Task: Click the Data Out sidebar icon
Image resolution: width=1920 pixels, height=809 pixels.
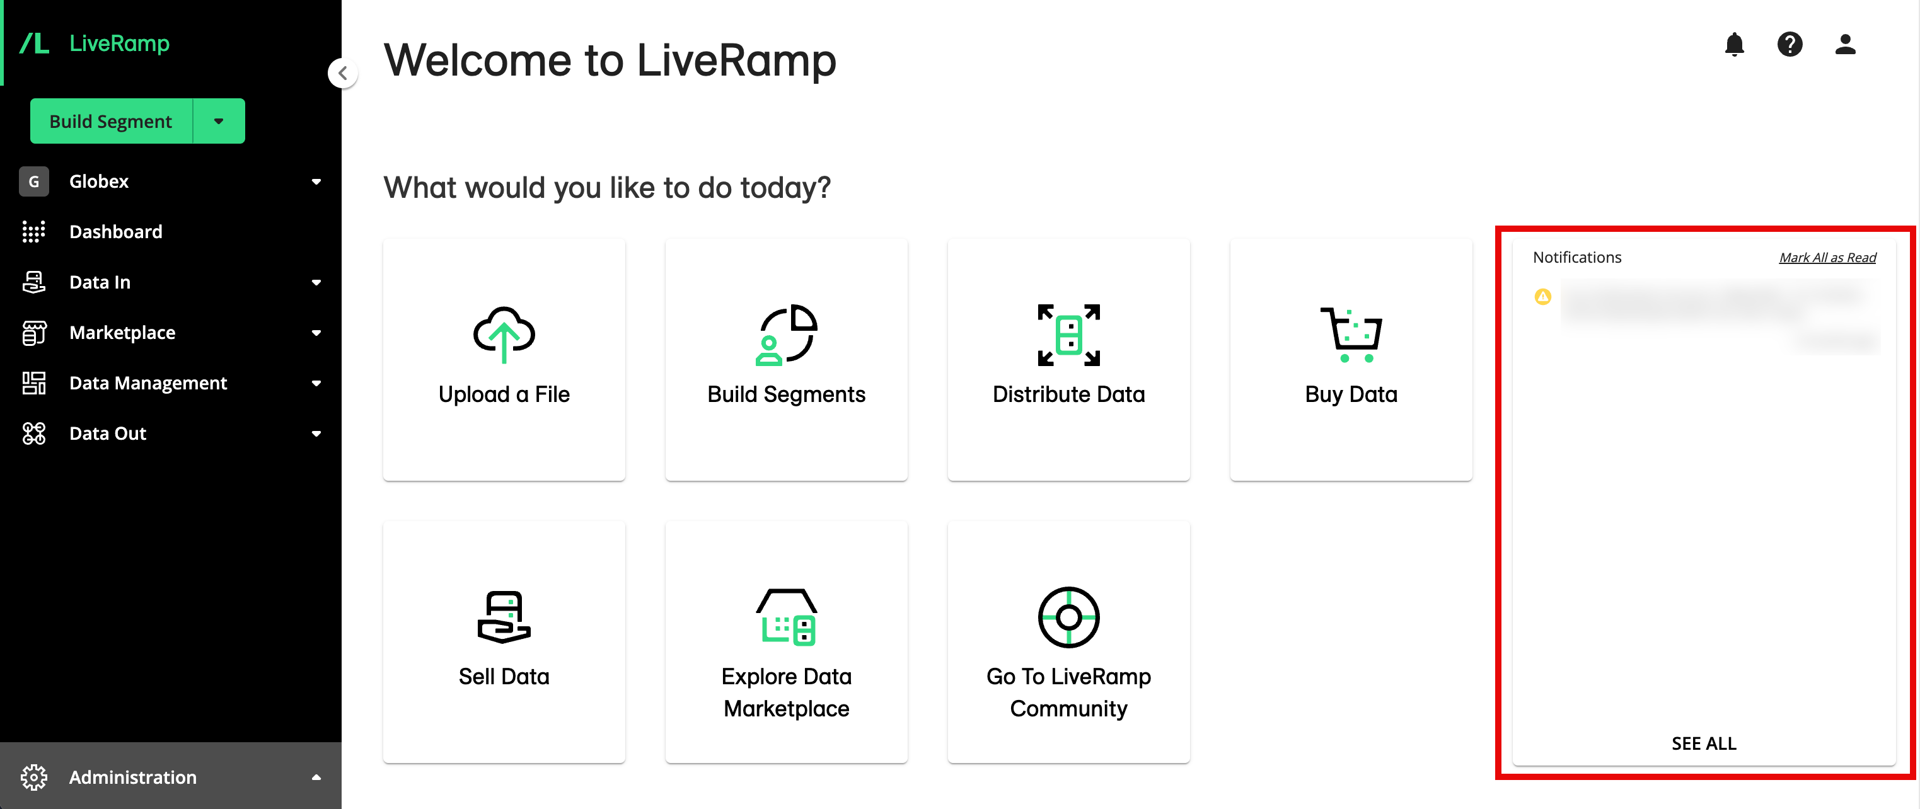Action: point(33,433)
